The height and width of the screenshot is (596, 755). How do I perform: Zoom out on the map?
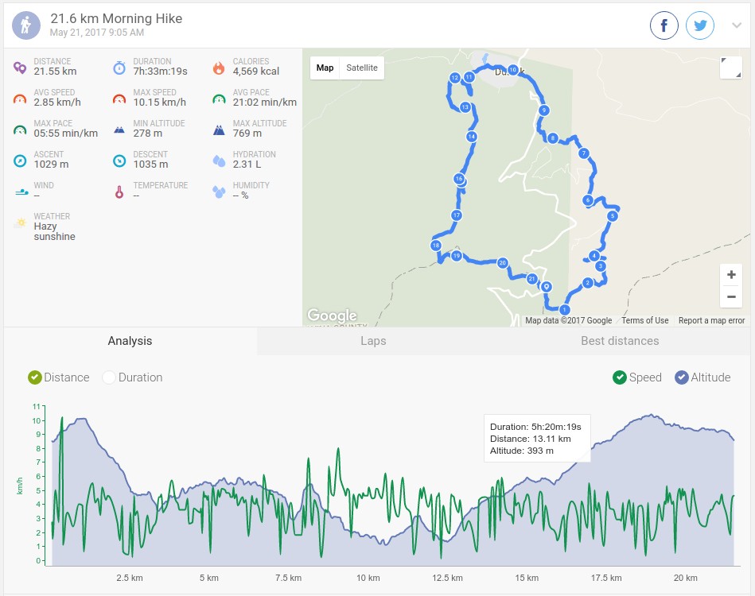coord(731,296)
